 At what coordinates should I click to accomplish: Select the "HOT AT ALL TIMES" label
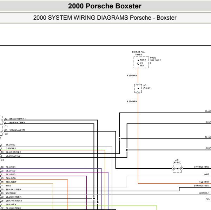[x=138, y=53]
